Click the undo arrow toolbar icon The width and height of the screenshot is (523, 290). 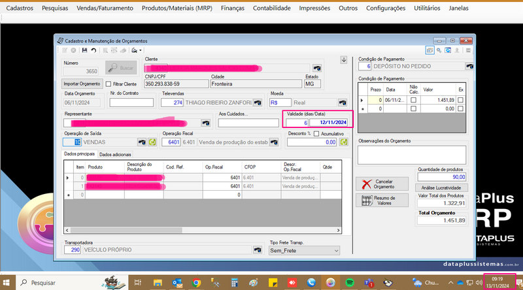tap(93, 50)
